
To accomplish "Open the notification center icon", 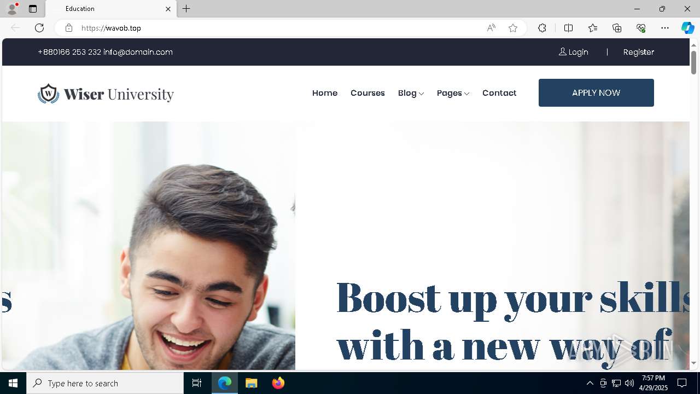I will click(682, 383).
